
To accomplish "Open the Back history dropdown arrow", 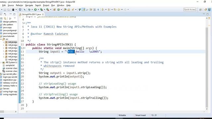I will click(x=122, y=10).
